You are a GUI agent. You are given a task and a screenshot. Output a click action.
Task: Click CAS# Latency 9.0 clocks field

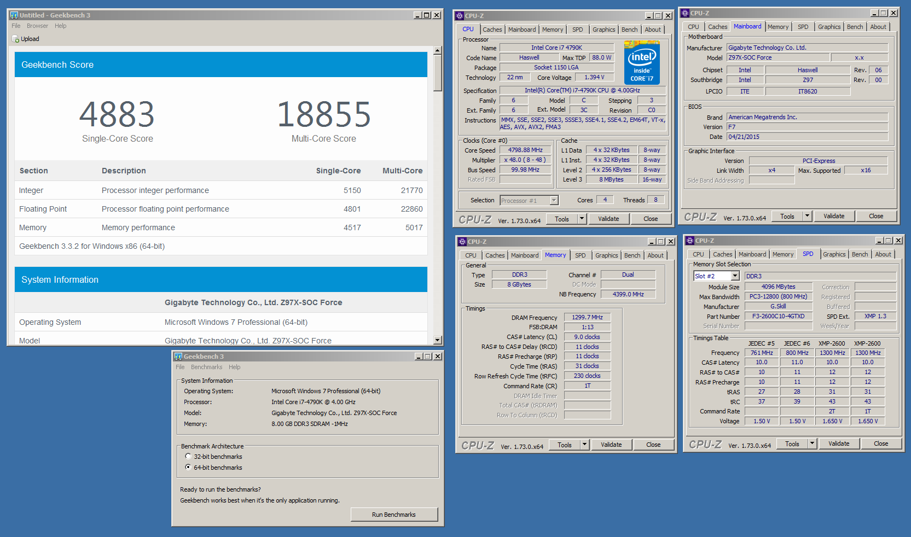[x=587, y=337]
